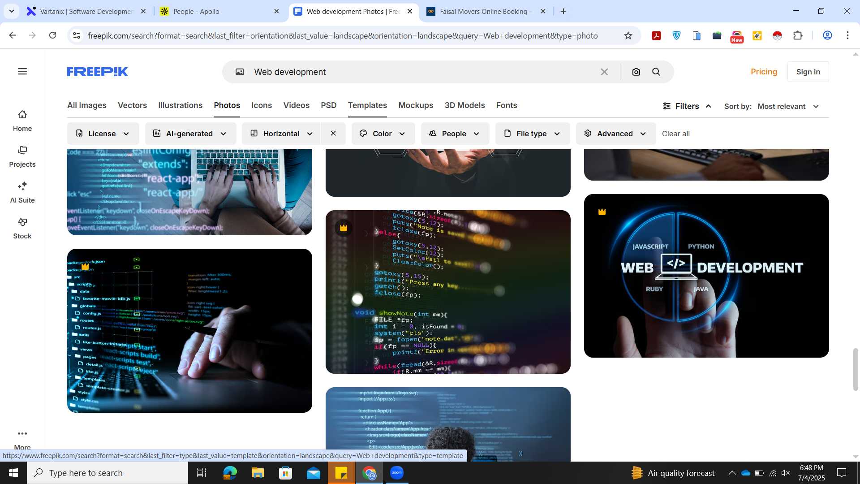
Task: Click the search magnifier icon
Action: pos(656,72)
